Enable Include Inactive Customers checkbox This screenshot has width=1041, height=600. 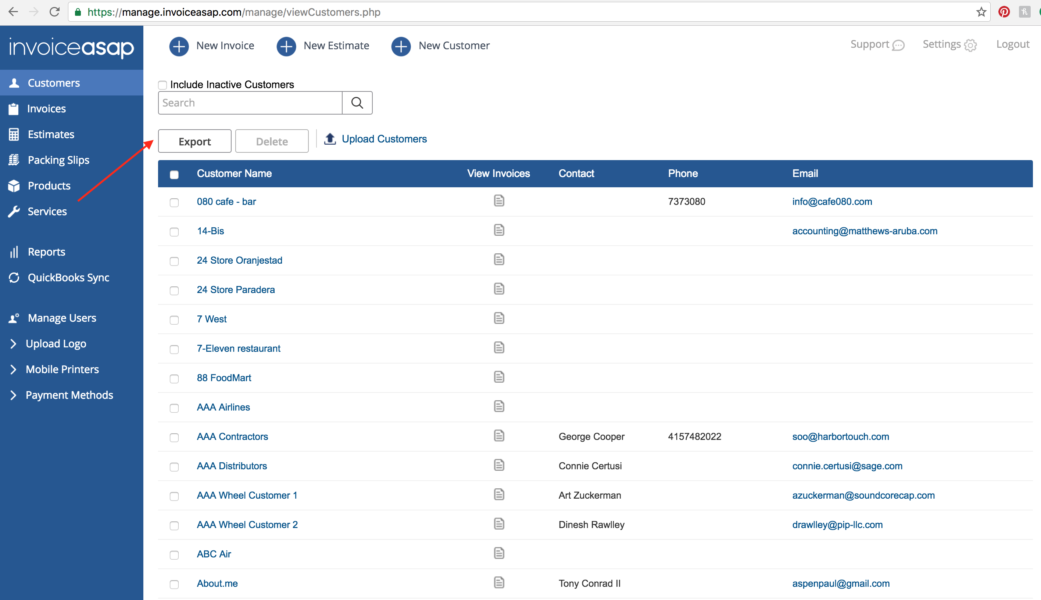[162, 85]
